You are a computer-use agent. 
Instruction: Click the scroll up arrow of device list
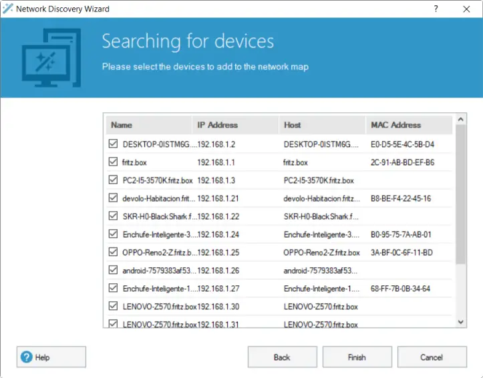[461, 120]
